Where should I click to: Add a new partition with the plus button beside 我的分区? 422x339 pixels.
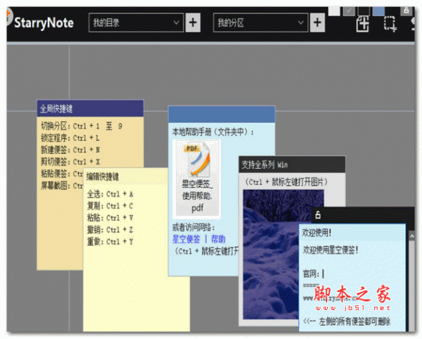[317, 23]
